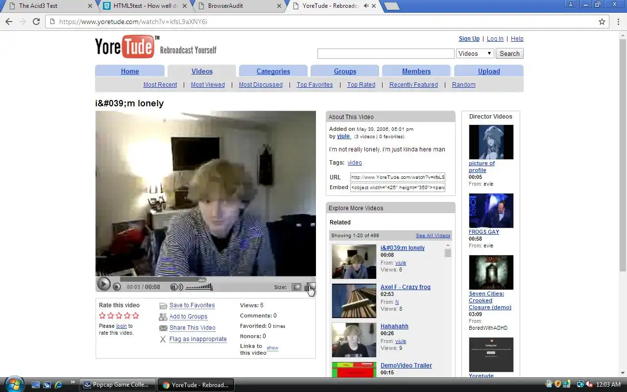
Task: Close the HTML5test tab
Action: (x=184, y=6)
